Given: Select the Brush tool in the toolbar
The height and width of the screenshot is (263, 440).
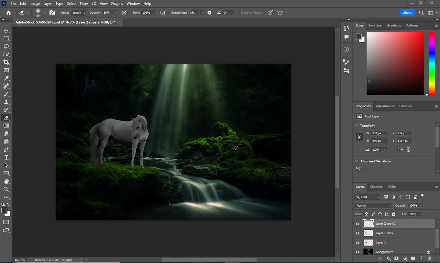Looking at the screenshot, I should [6, 94].
